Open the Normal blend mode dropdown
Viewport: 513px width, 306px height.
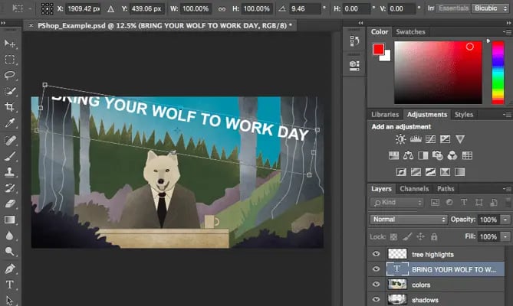(x=408, y=220)
